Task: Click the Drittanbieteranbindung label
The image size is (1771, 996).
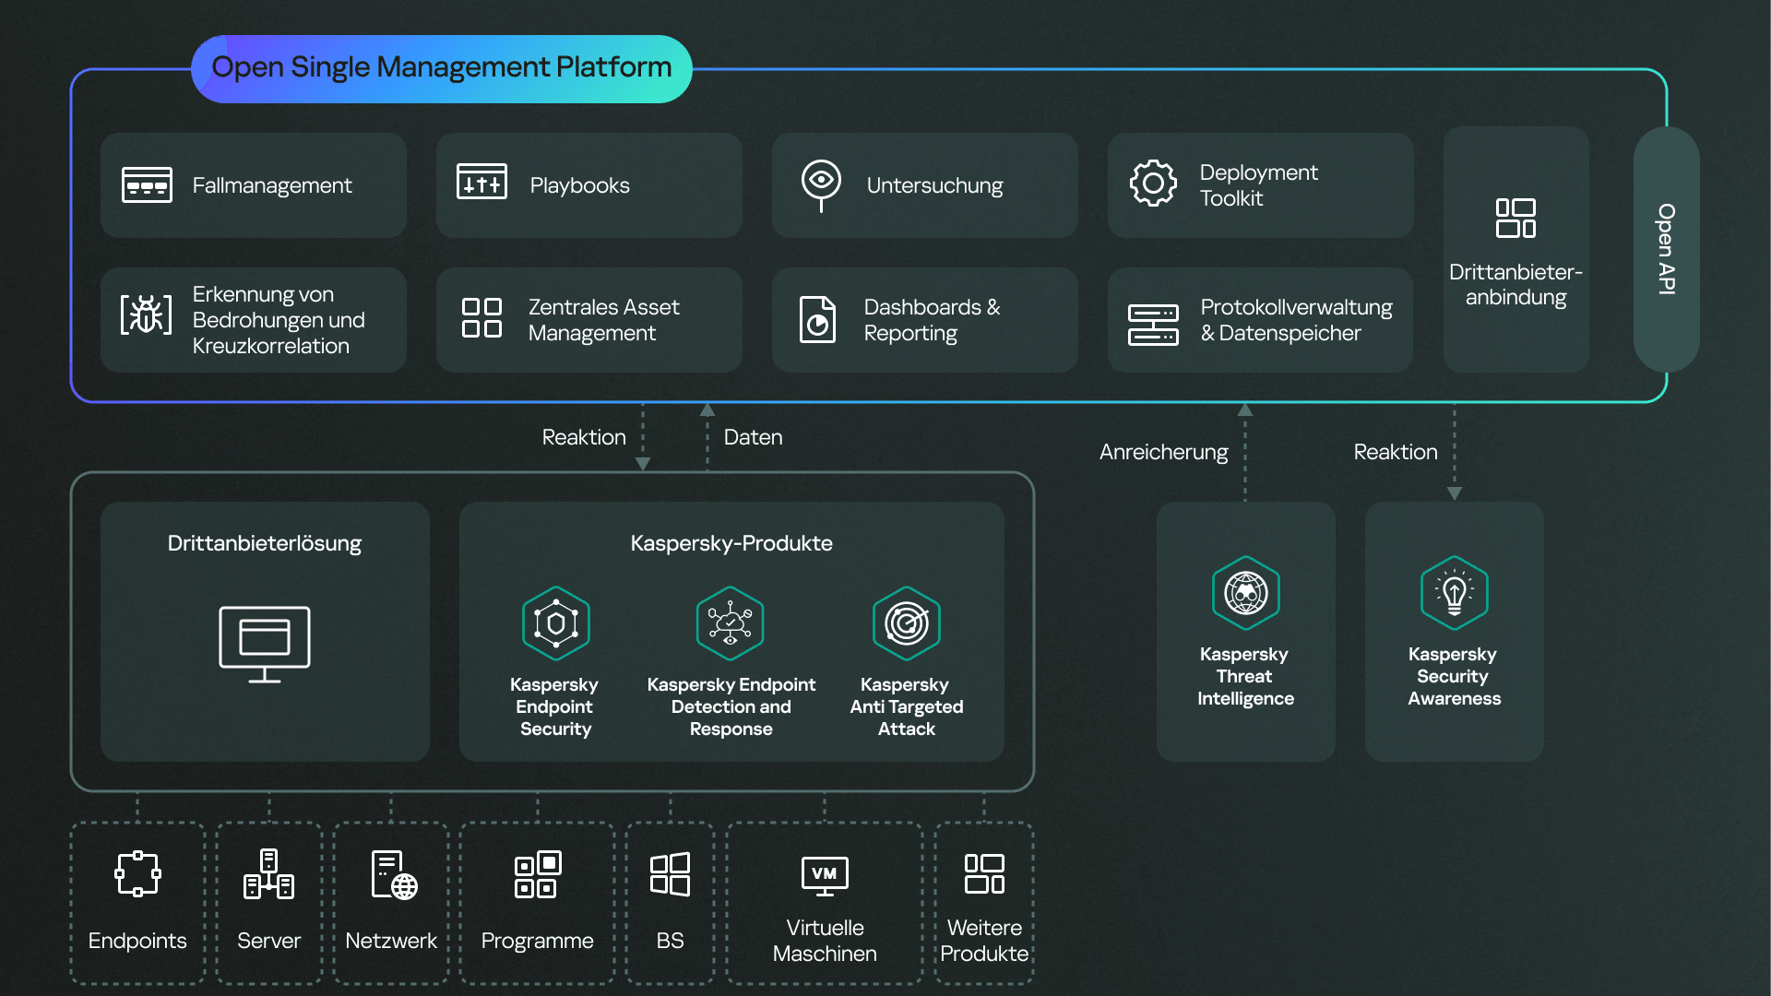Action: pyautogui.click(x=1515, y=284)
